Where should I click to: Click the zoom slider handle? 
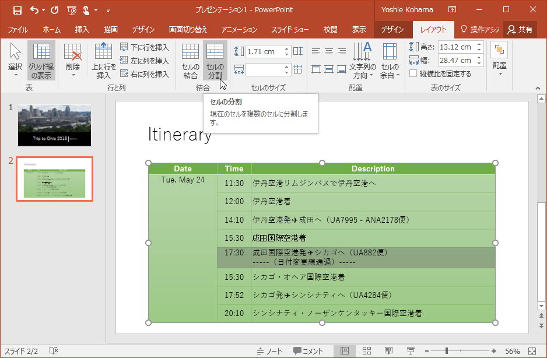[447, 351]
